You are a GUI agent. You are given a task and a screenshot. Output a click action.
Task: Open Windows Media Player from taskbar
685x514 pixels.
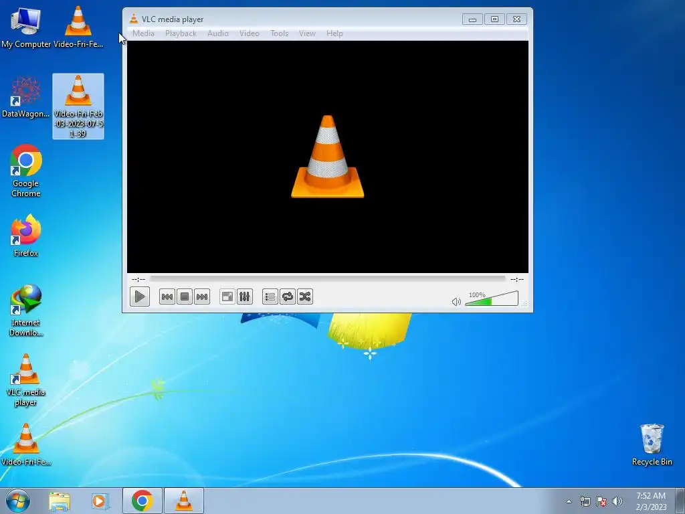click(100, 501)
